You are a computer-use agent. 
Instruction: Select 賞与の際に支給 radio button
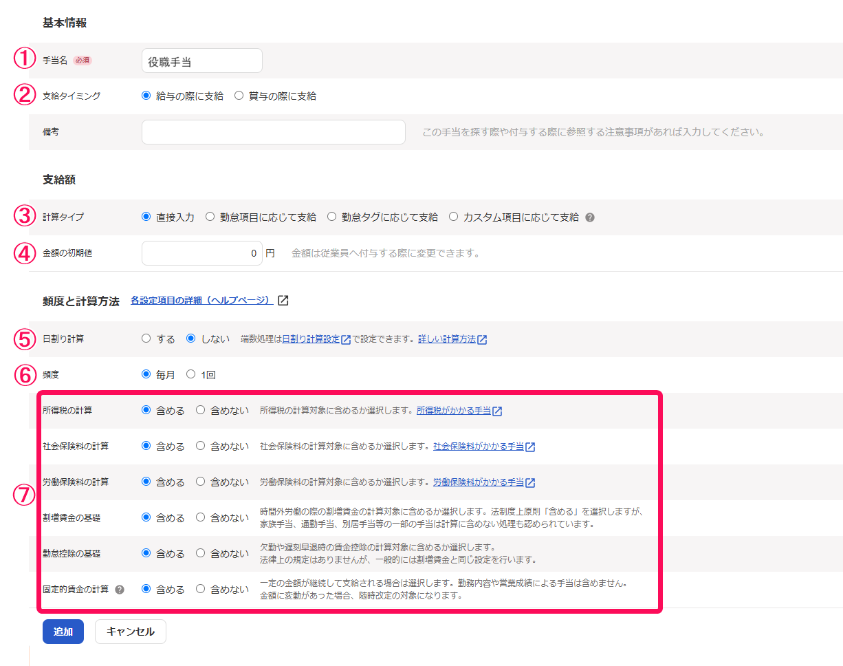(239, 96)
